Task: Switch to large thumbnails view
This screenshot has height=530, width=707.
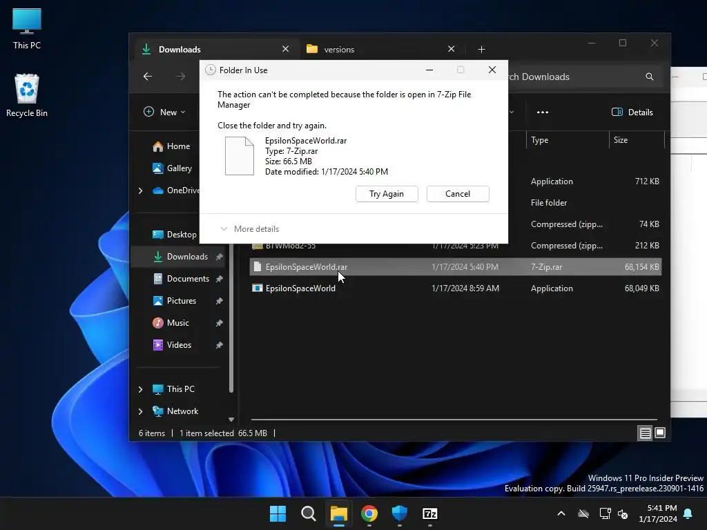Action: click(660, 433)
